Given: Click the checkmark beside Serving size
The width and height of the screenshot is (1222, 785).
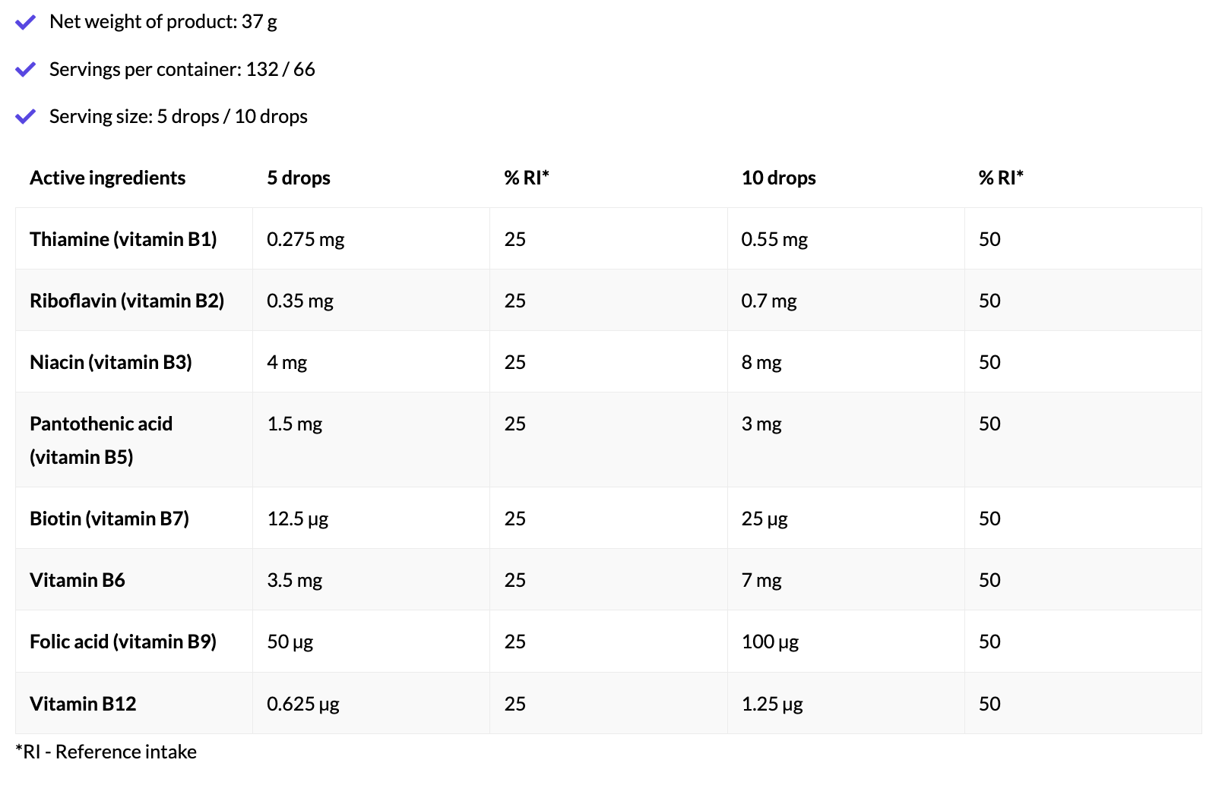Looking at the screenshot, I should pos(26,117).
